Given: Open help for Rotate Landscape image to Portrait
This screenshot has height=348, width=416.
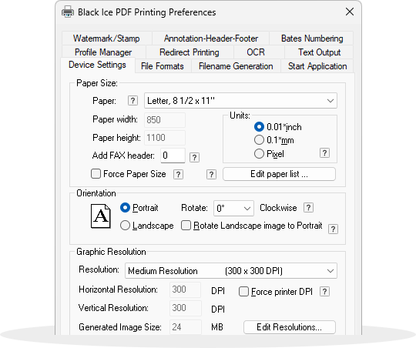Looking at the screenshot, I should tap(333, 229).
